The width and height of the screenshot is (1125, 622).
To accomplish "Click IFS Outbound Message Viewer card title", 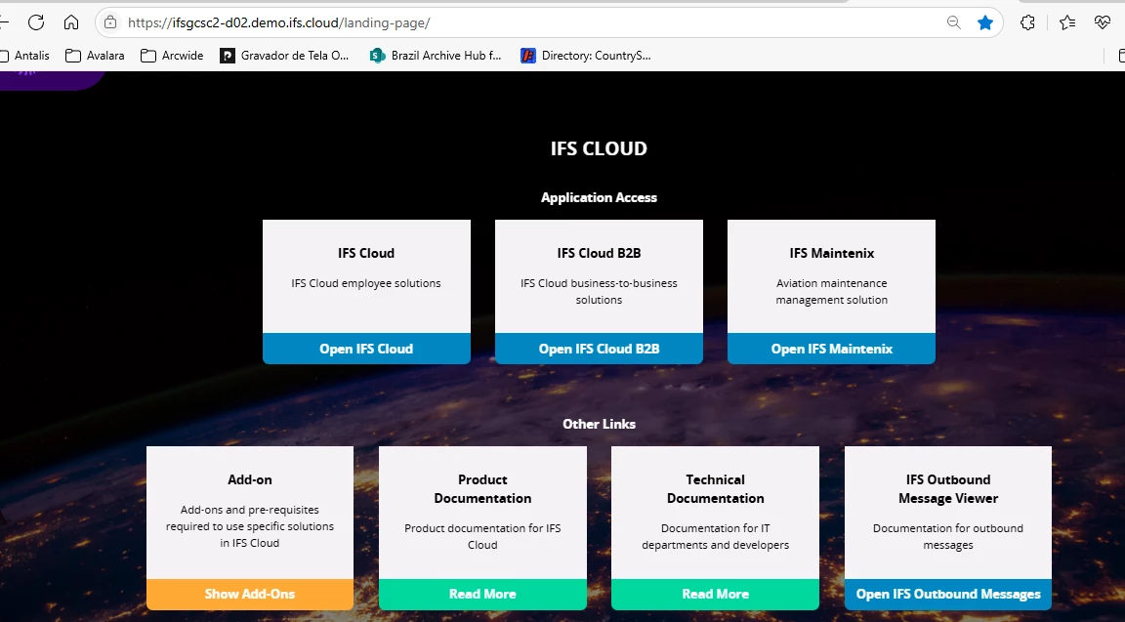I will point(948,488).
